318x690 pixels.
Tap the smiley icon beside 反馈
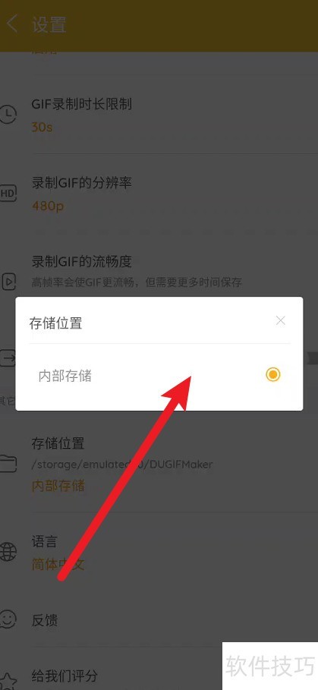click(x=8, y=619)
